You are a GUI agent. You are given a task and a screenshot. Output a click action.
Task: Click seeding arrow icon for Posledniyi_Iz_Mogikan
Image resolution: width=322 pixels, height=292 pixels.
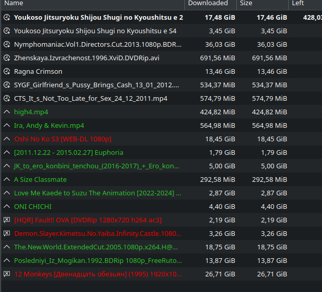[7, 260]
